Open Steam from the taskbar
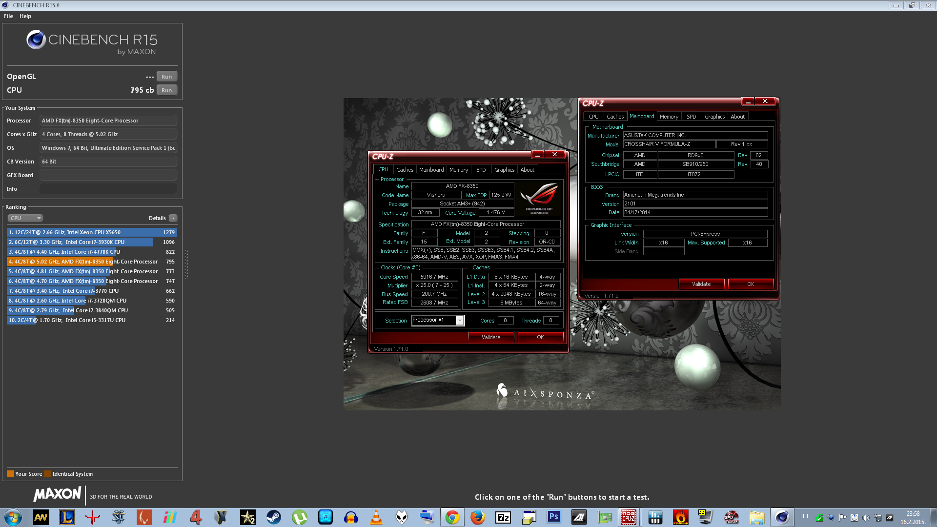937x527 pixels. [x=273, y=517]
